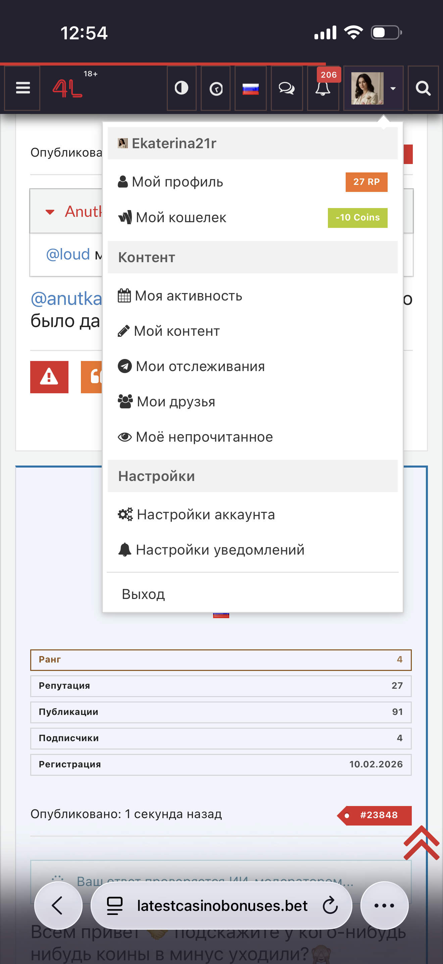Reload the page in browser bar
The height and width of the screenshot is (964, 443).
click(x=330, y=906)
